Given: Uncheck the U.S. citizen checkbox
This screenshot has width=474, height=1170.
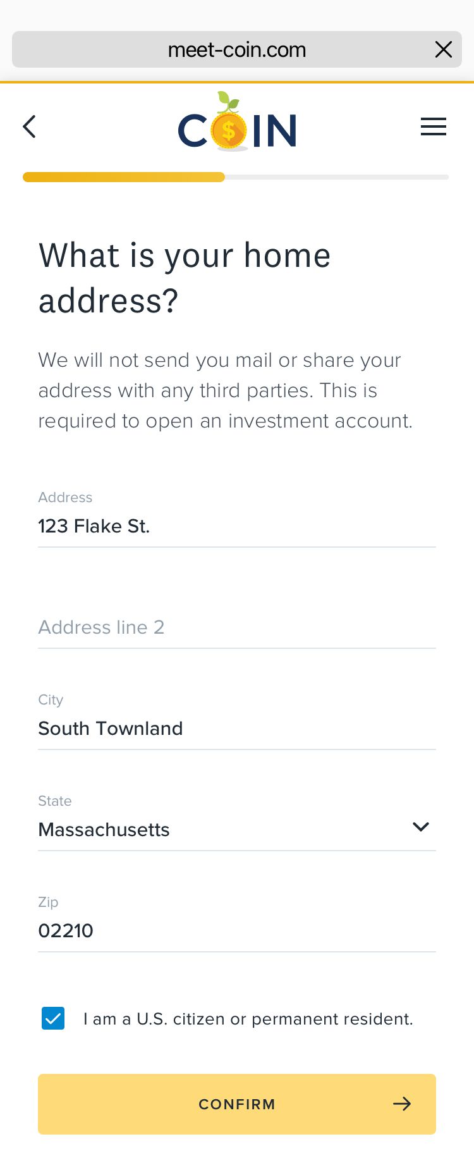Looking at the screenshot, I should 53,1018.
